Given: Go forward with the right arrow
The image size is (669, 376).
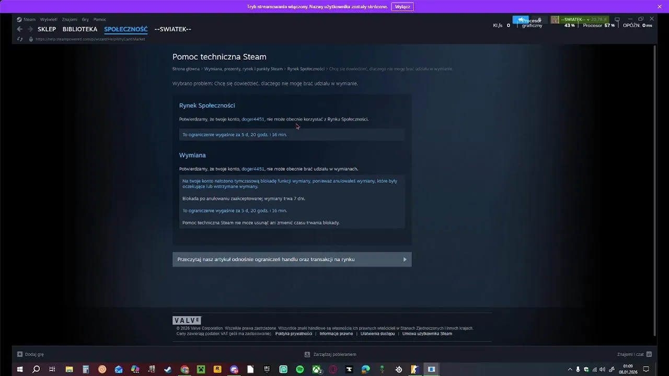Looking at the screenshot, I should 30,29.
